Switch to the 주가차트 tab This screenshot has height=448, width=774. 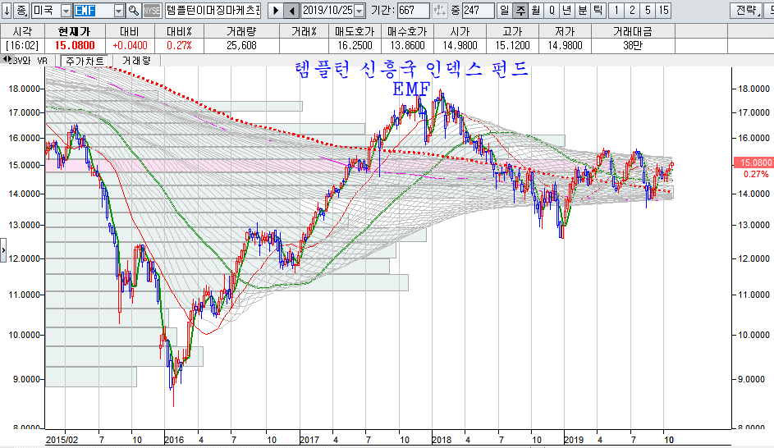(x=85, y=61)
